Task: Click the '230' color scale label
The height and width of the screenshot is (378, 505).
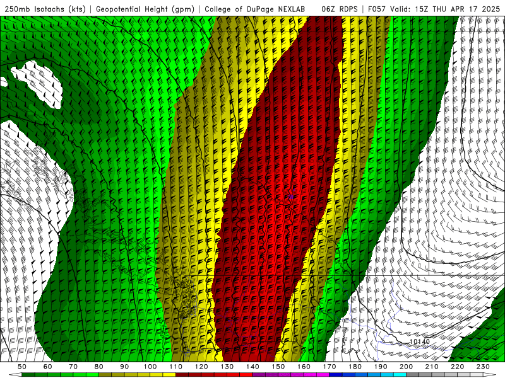Action: pyautogui.click(x=483, y=367)
